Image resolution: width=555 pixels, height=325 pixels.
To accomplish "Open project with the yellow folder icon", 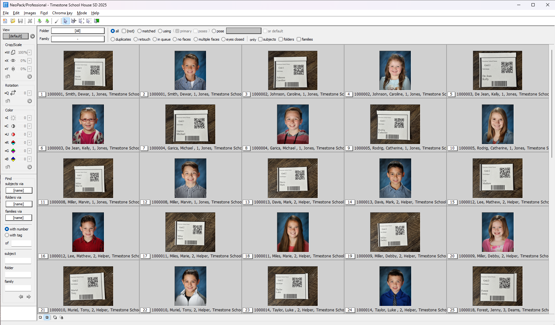I will click(13, 21).
